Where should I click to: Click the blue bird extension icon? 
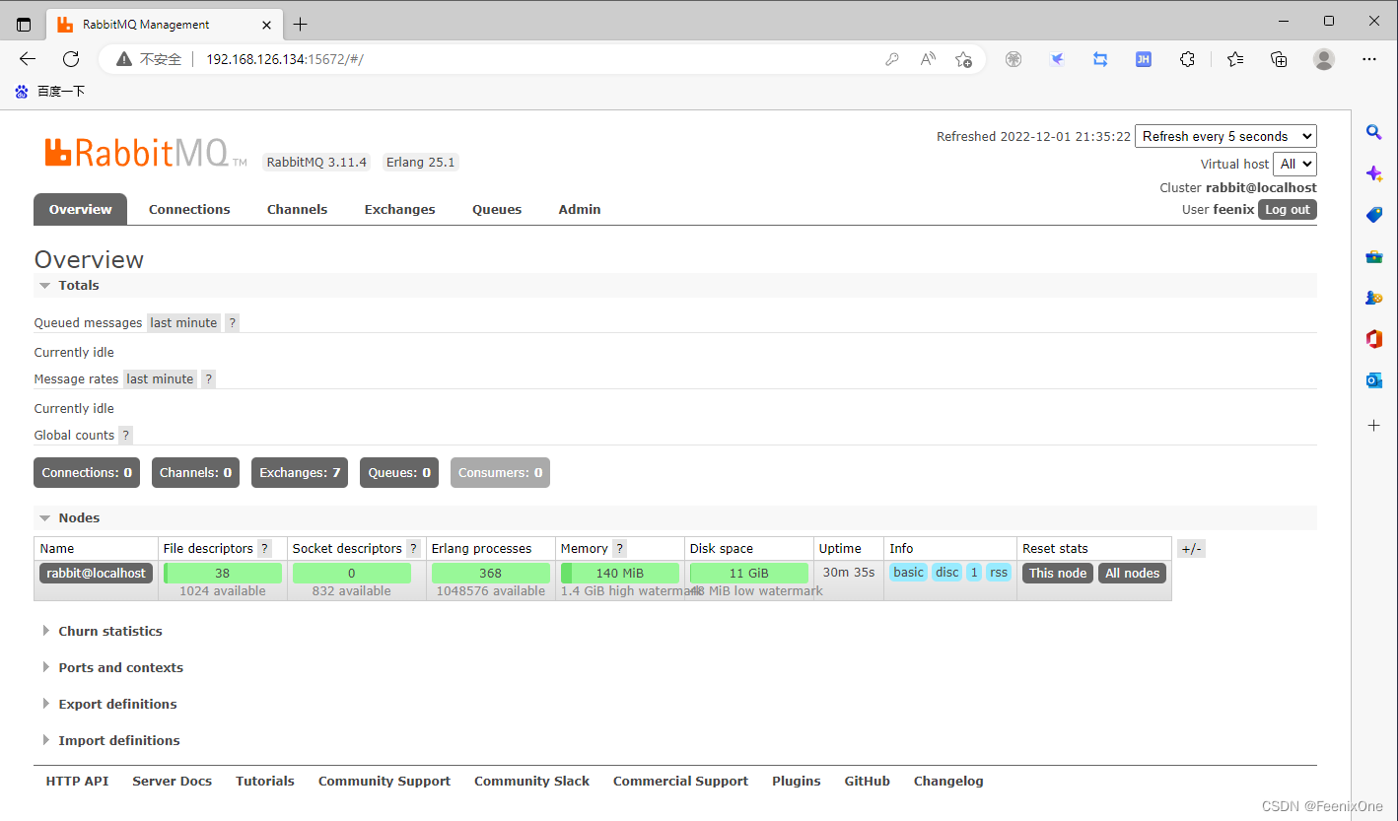1057,59
